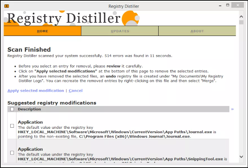The image size is (248, 168).
Task: Check the Journal.exe application entry checkbox
Action: pyautogui.click(x=12, y=126)
